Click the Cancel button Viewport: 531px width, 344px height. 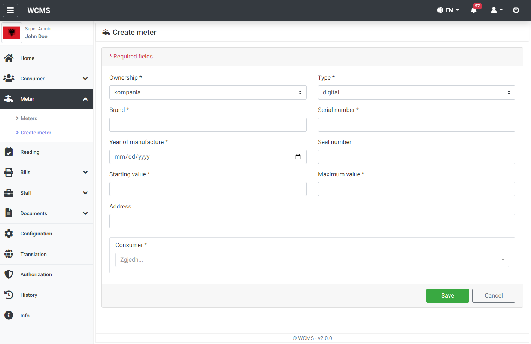[494, 296]
